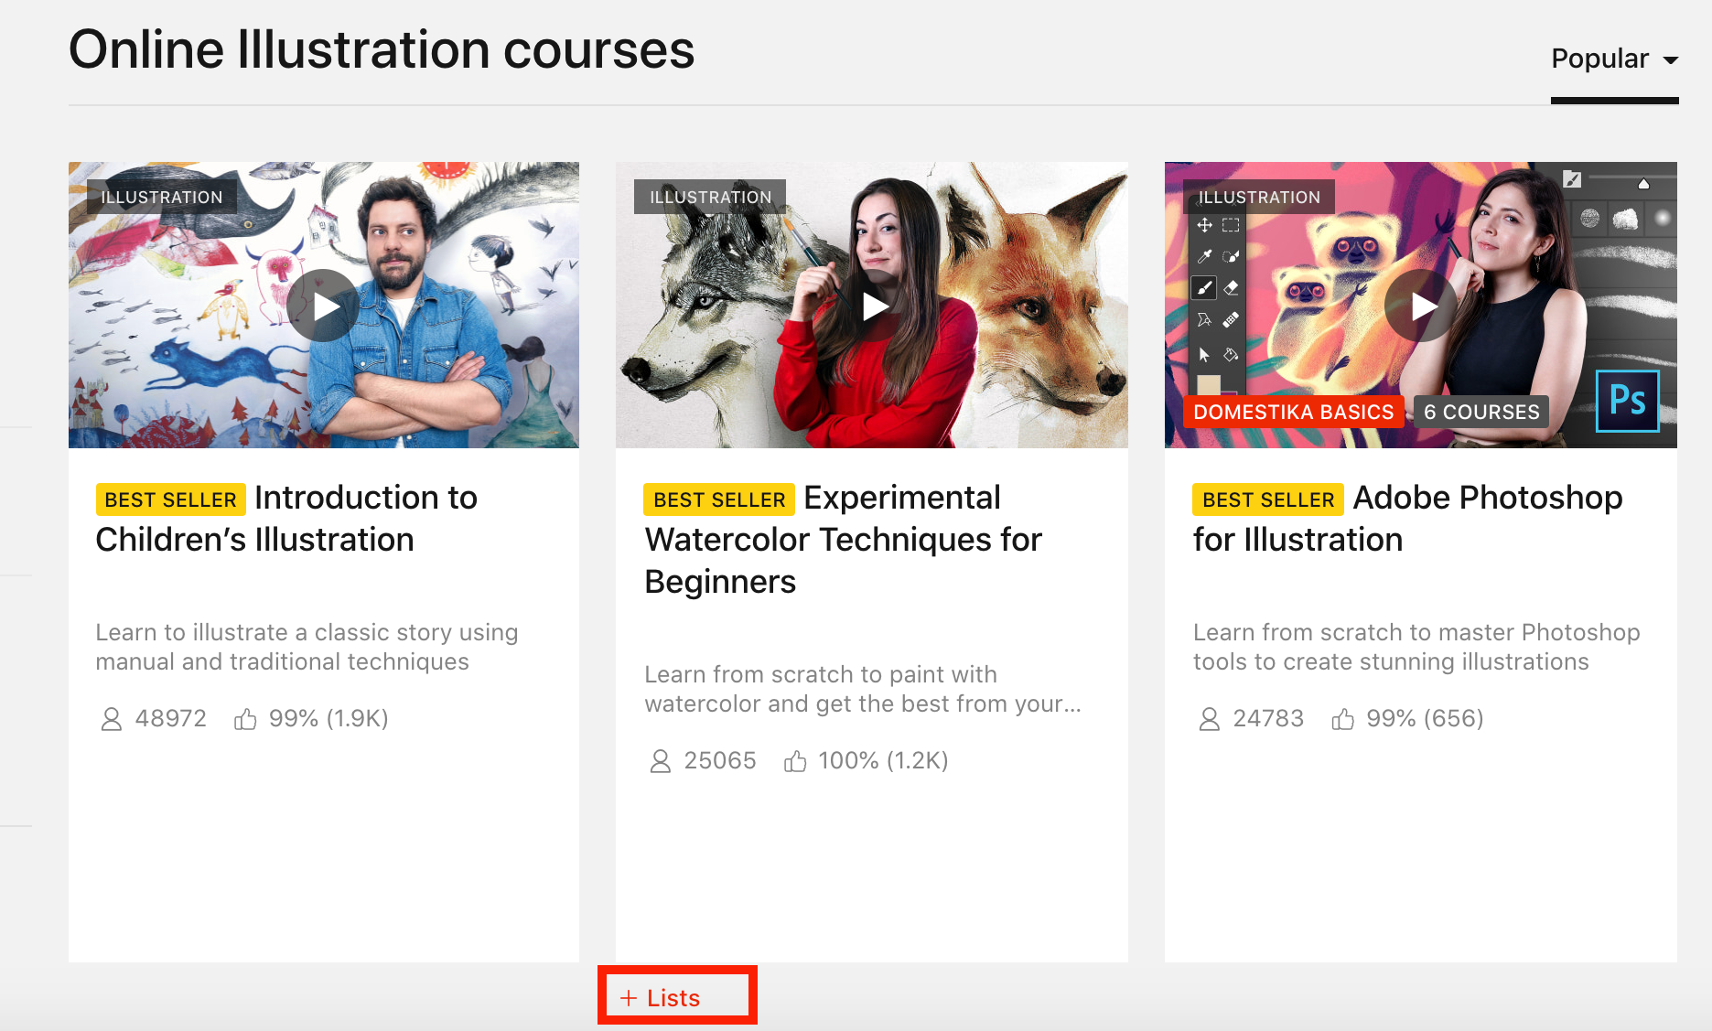Click the 99% (656) rating text
Image resolution: width=1712 pixels, height=1031 pixels.
tap(1425, 718)
